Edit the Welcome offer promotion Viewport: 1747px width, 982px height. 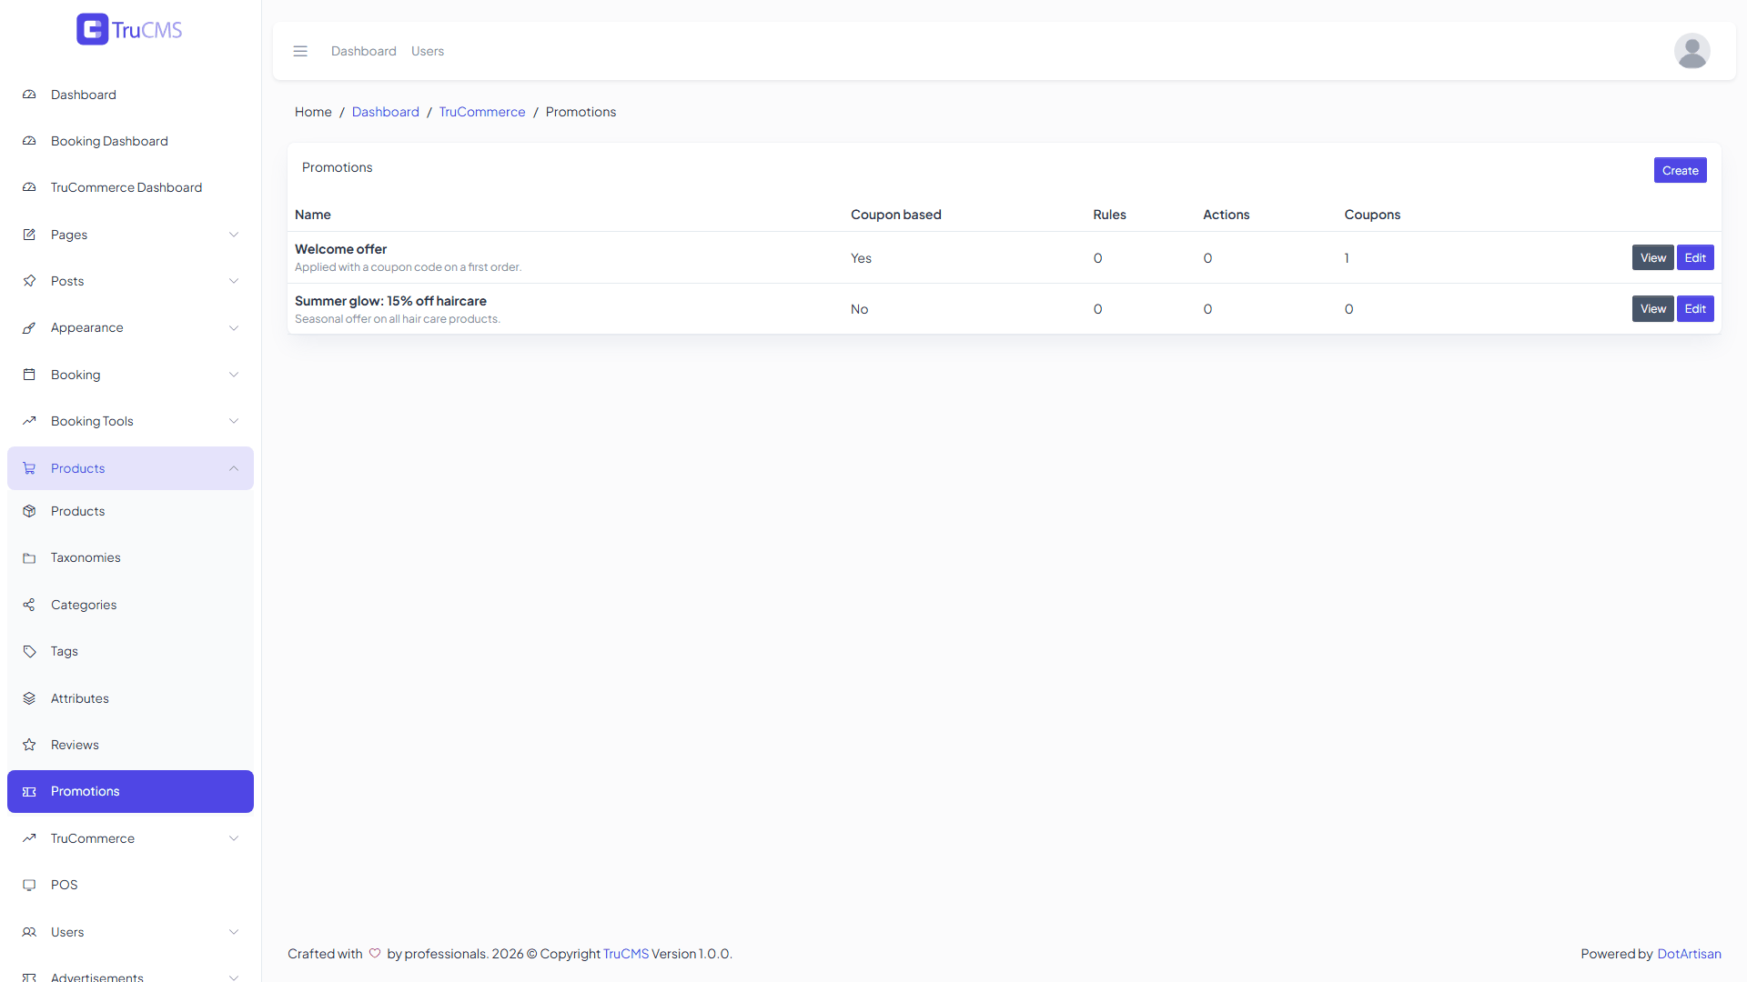pos(1695,257)
